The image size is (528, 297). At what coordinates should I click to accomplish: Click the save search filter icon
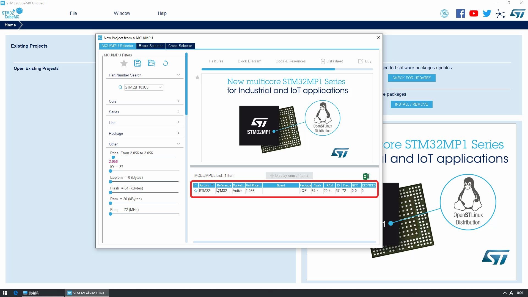coord(137,63)
